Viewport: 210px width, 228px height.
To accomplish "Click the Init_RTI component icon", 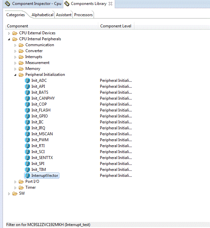I will pos(27,146).
